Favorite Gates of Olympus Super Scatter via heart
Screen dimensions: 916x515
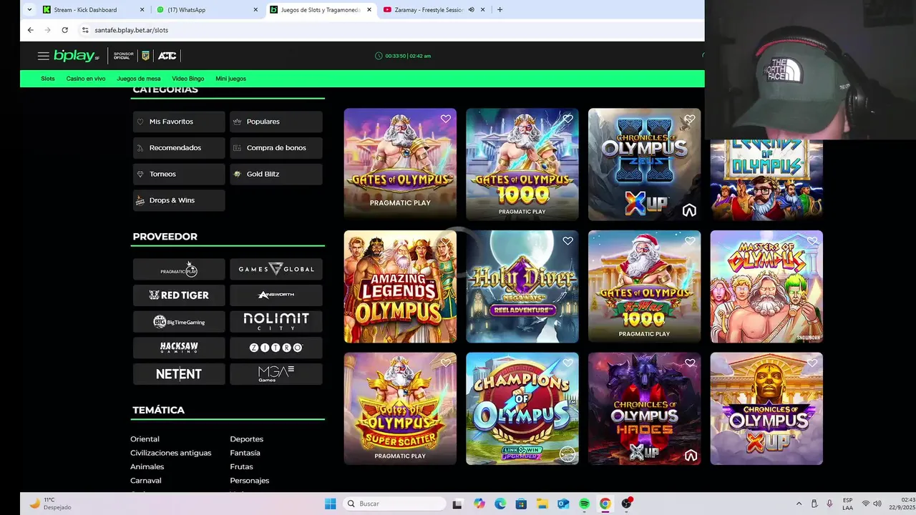tap(446, 363)
